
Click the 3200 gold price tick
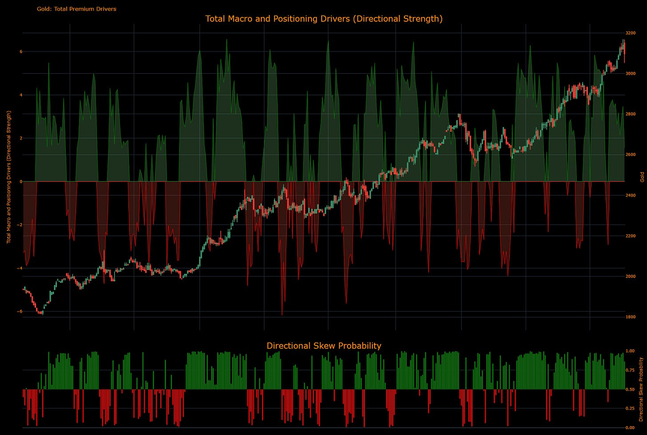[x=631, y=33]
